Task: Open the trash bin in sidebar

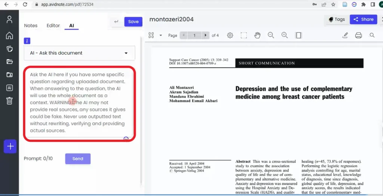Action: 9,101
